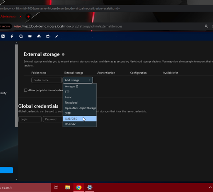Choose Local storage option

point(80,97)
